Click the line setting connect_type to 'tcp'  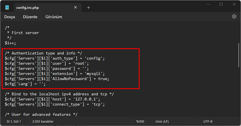click(x=55, y=104)
